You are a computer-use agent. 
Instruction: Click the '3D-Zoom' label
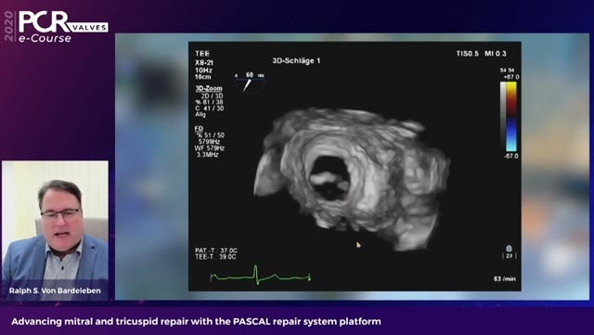209,88
